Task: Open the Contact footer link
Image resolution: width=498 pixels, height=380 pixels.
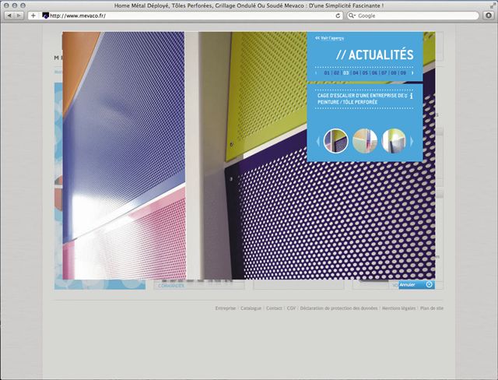Action: (x=274, y=308)
